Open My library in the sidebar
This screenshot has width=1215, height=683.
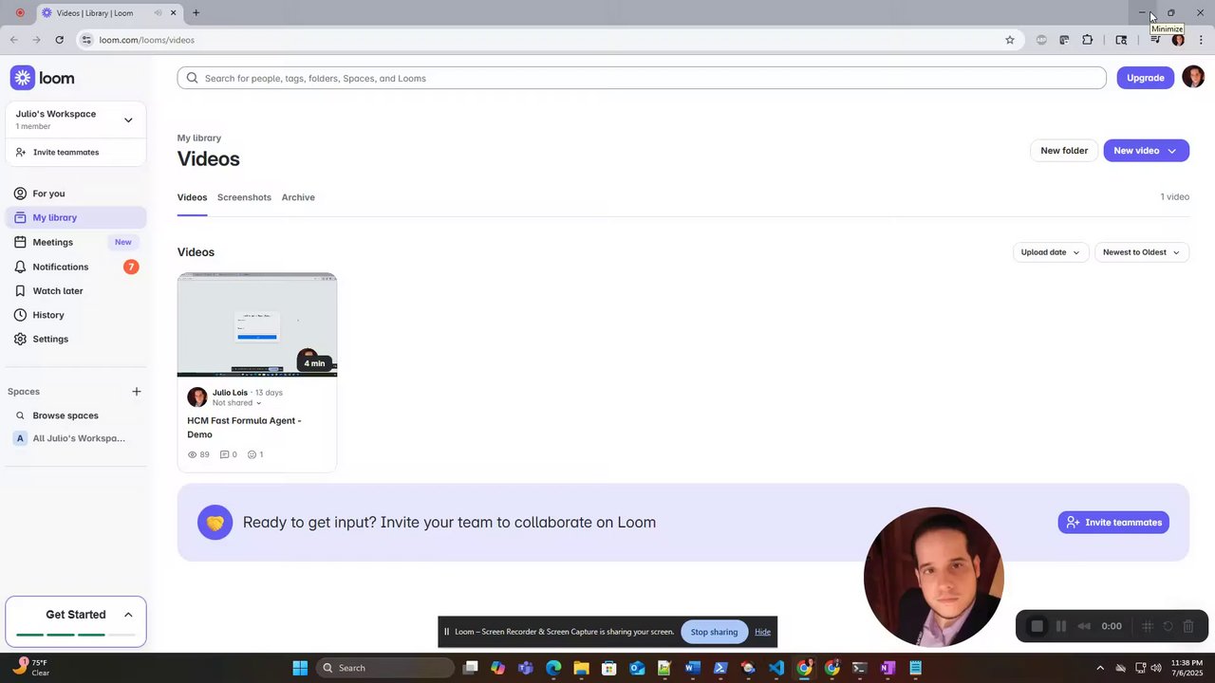76,217
